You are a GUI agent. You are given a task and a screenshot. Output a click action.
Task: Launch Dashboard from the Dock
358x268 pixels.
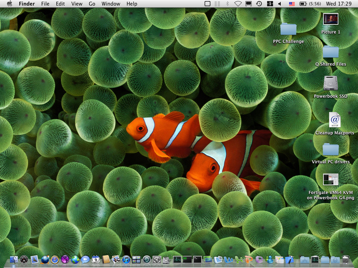pyautogui.click(x=24, y=259)
